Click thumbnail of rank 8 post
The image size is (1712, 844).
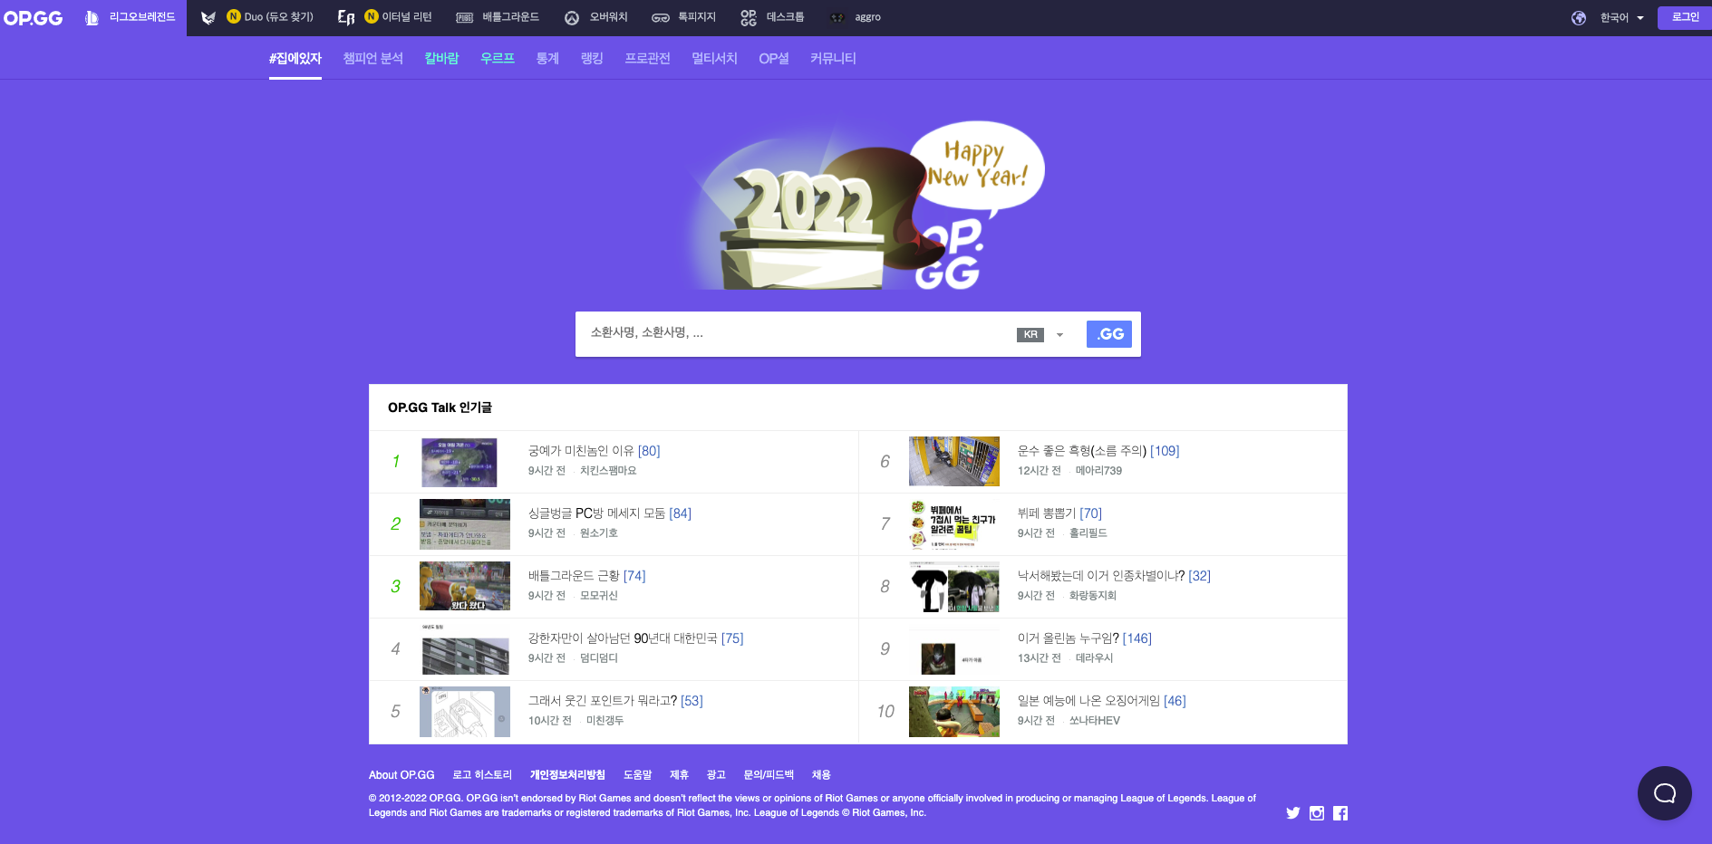pos(954,587)
